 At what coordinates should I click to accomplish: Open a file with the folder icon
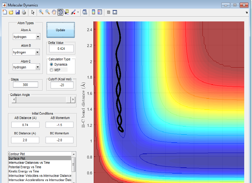(11, 12)
